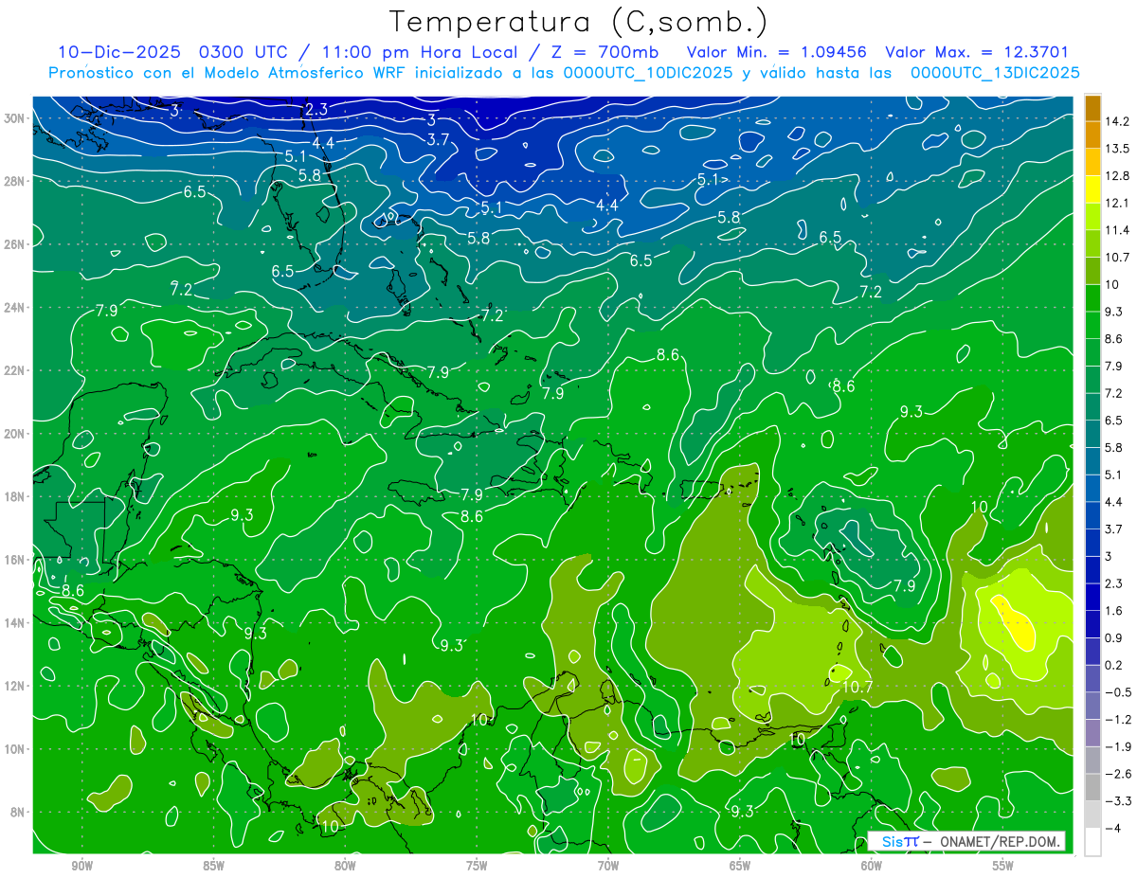The width and height of the screenshot is (1137, 878).
Task: Click the SisTT ONAMET/REP.DOM. logo box
Action: pyautogui.click(x=966, y=841)
